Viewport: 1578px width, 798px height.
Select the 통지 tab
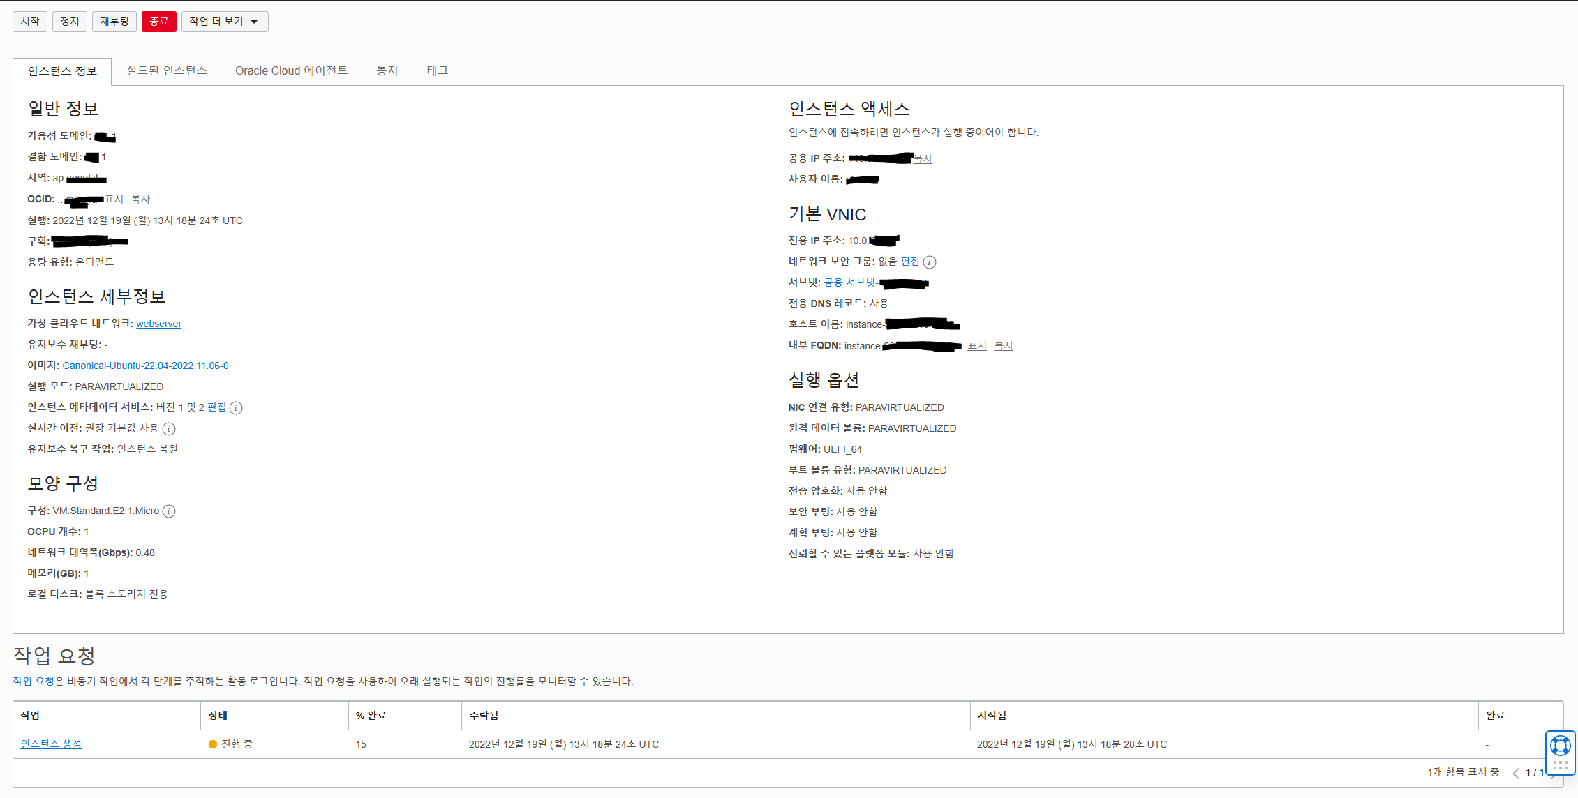pos(387,70)
